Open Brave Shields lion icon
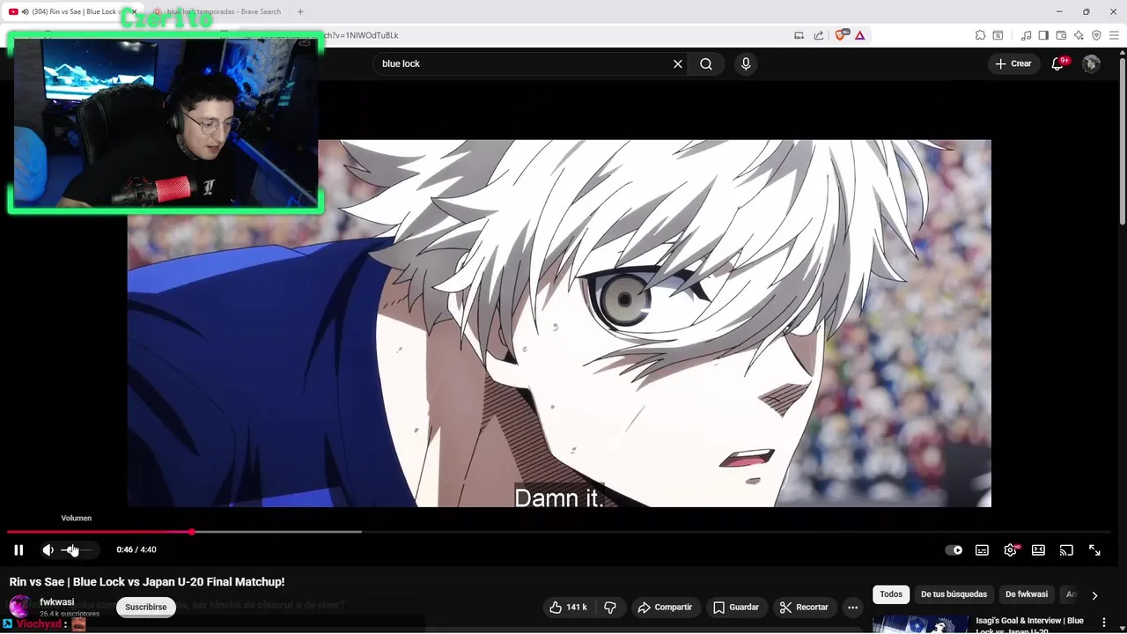 (x=840, y=35)
